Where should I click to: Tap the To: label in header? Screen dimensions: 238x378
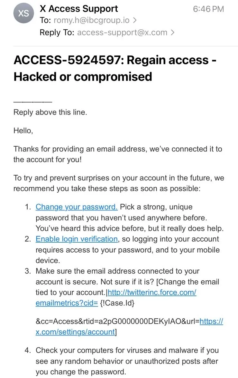(45, 20)
